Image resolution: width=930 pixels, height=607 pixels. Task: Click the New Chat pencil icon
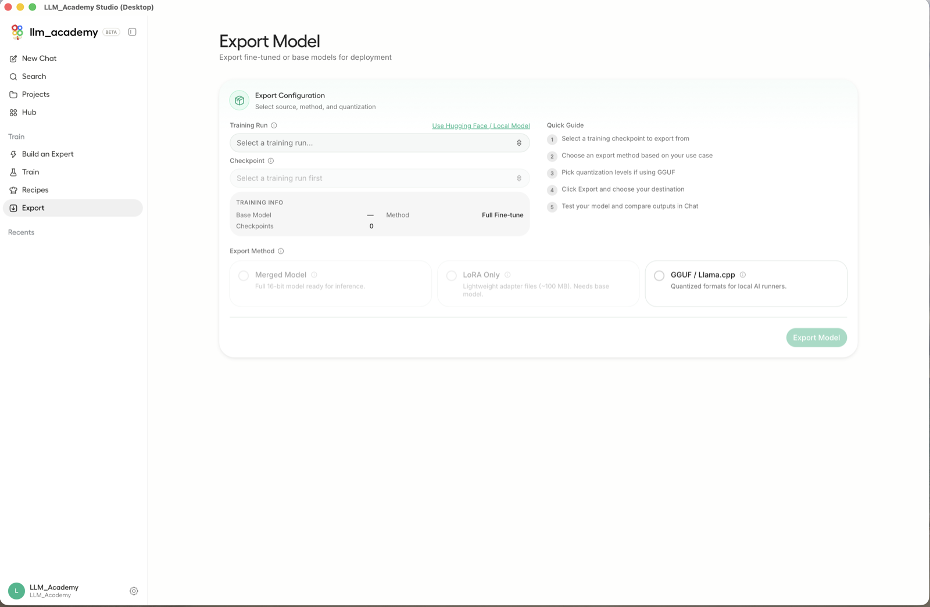click(x=13, y=59)
